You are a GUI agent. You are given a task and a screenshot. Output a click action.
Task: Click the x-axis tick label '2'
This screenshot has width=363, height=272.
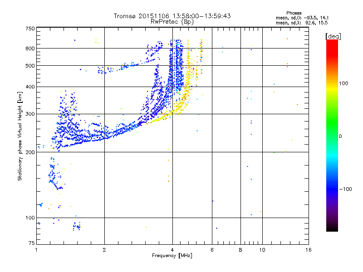(104, 250)
